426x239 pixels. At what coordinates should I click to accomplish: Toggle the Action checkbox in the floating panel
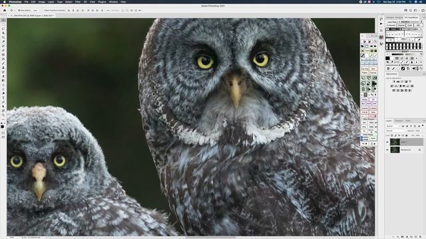tap(361, 137)
